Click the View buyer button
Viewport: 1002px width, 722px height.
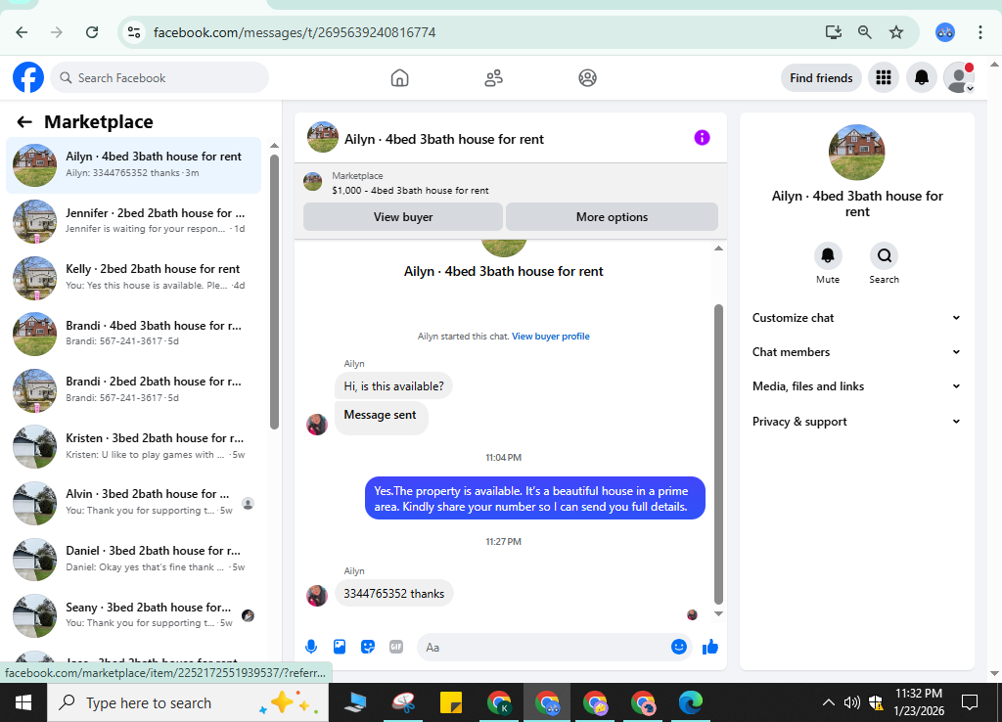(x=402, y=216)
